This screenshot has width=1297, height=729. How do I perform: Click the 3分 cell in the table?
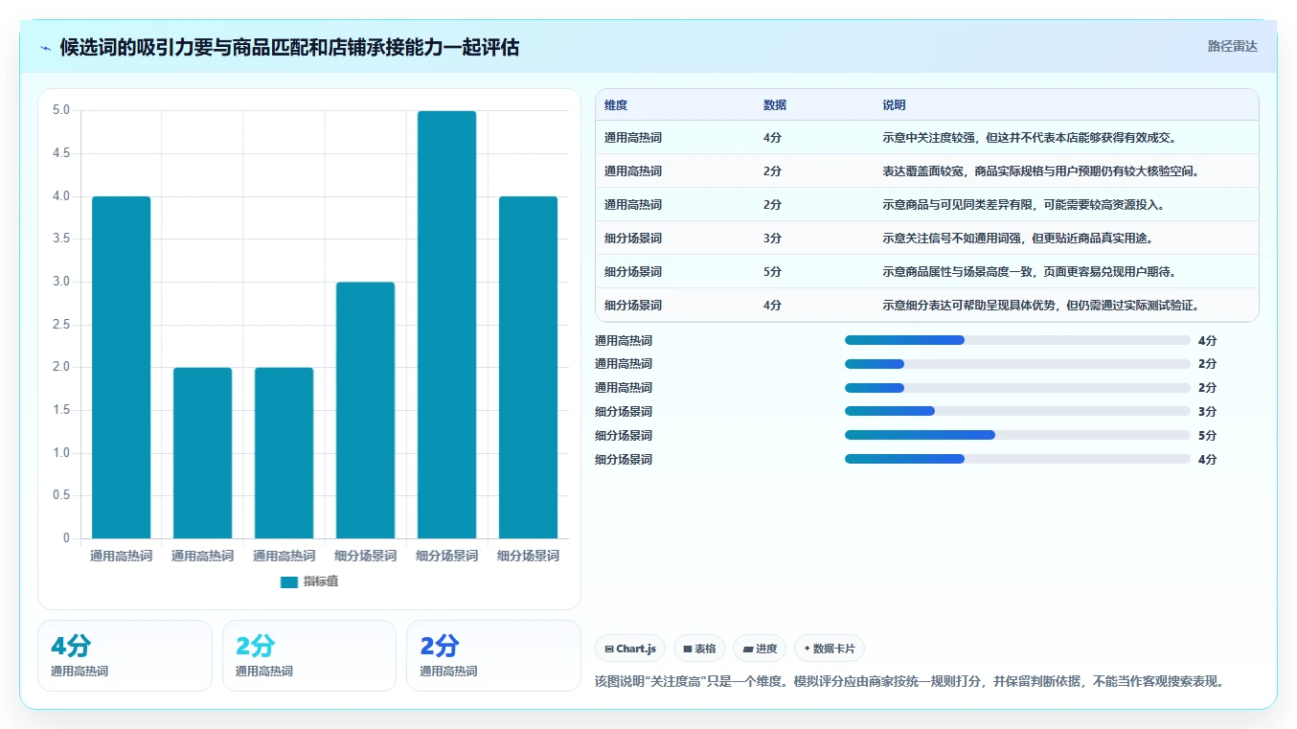772,239
